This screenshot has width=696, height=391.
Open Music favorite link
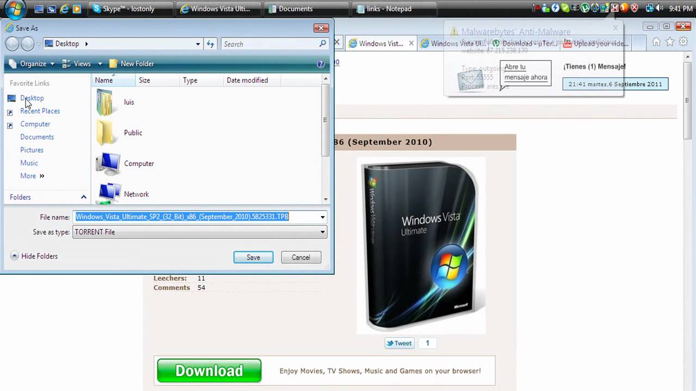click(29, 163)
